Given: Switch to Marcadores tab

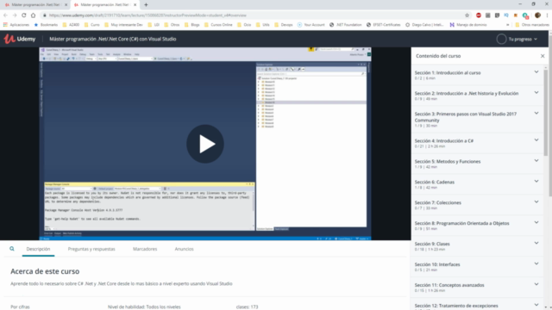Looking at the screenshot, I should [145, 249].
